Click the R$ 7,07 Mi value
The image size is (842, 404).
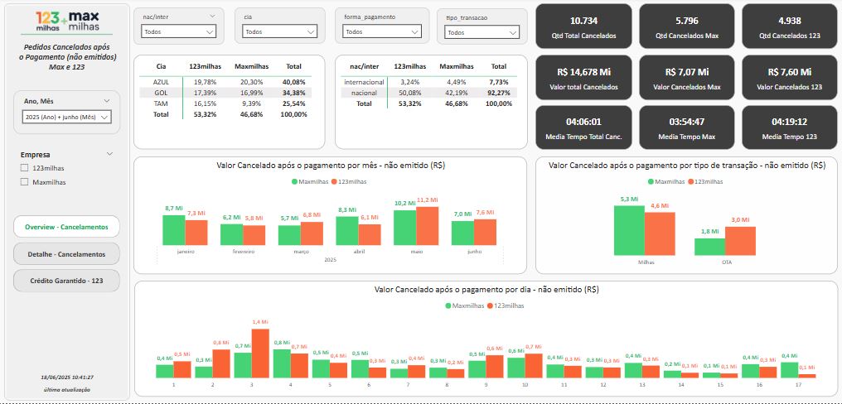click(687, 71)
